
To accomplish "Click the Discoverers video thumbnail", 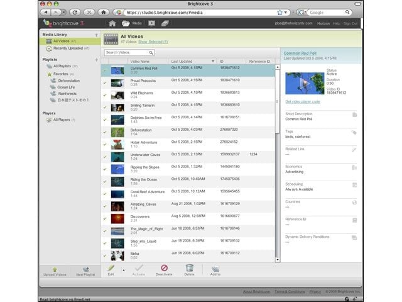I will tap(117, 218).
